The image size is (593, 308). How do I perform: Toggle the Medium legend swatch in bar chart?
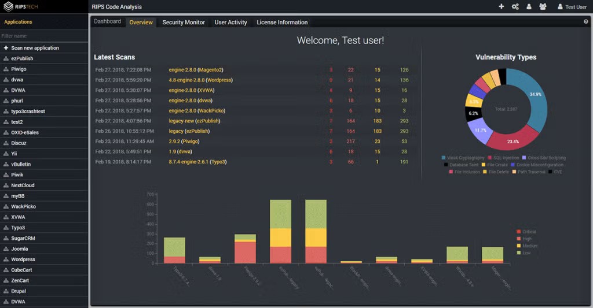[x=519, y=246]
